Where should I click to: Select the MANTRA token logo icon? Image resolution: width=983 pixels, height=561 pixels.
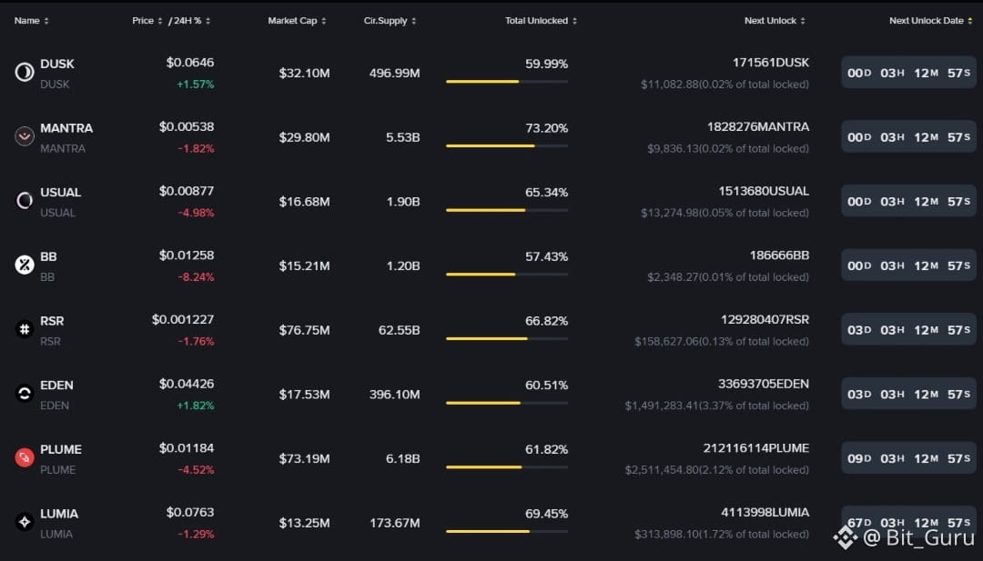[25, 136]
